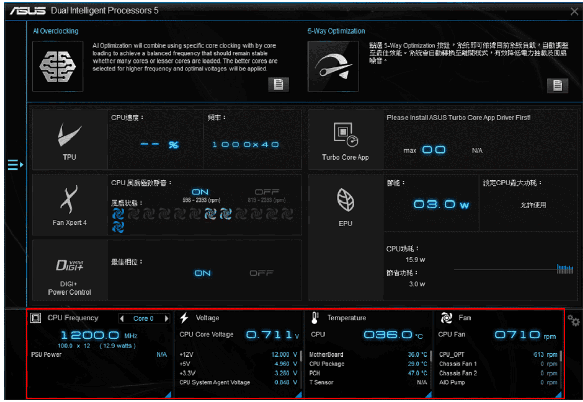Click the first blue fan status icon

pos(118,213)
